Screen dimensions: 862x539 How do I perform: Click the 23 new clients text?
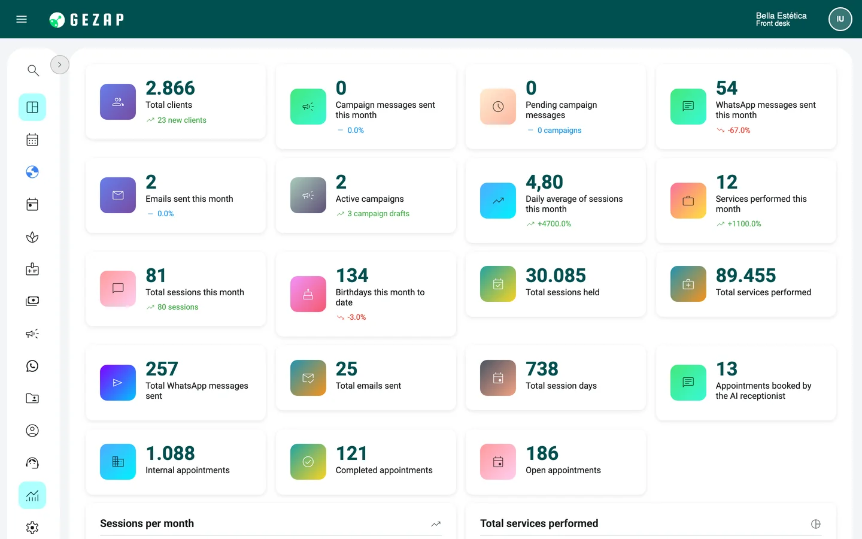pos(182,120)
